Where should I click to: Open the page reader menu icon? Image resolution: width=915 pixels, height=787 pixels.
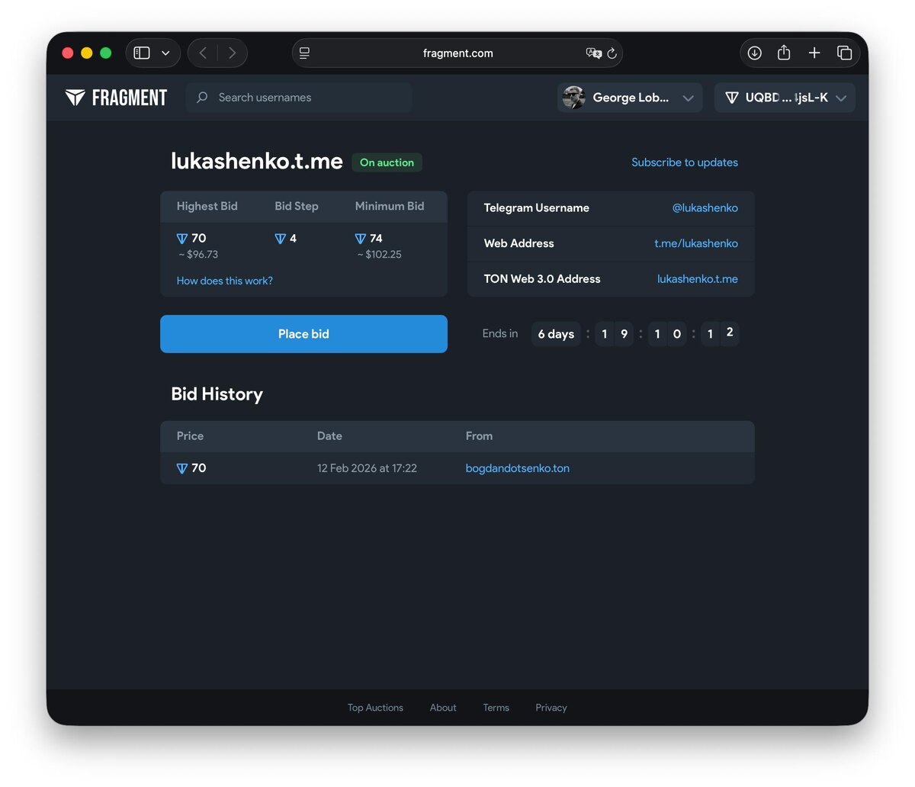[x=305, y=53]
